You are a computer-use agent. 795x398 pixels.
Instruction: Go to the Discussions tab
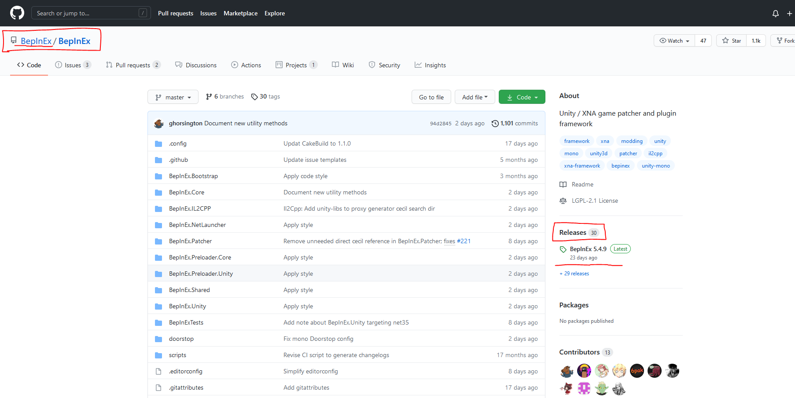(x=196, y=65)
